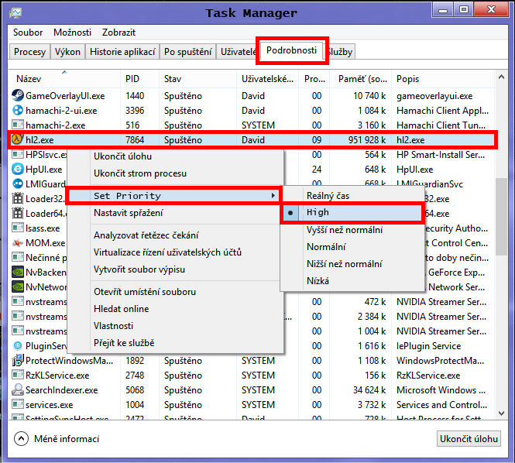Viewport: 515px width, 463px height.
Task: Collapse with the Méně informací arrow icon
Action: (x=21, y=439)
